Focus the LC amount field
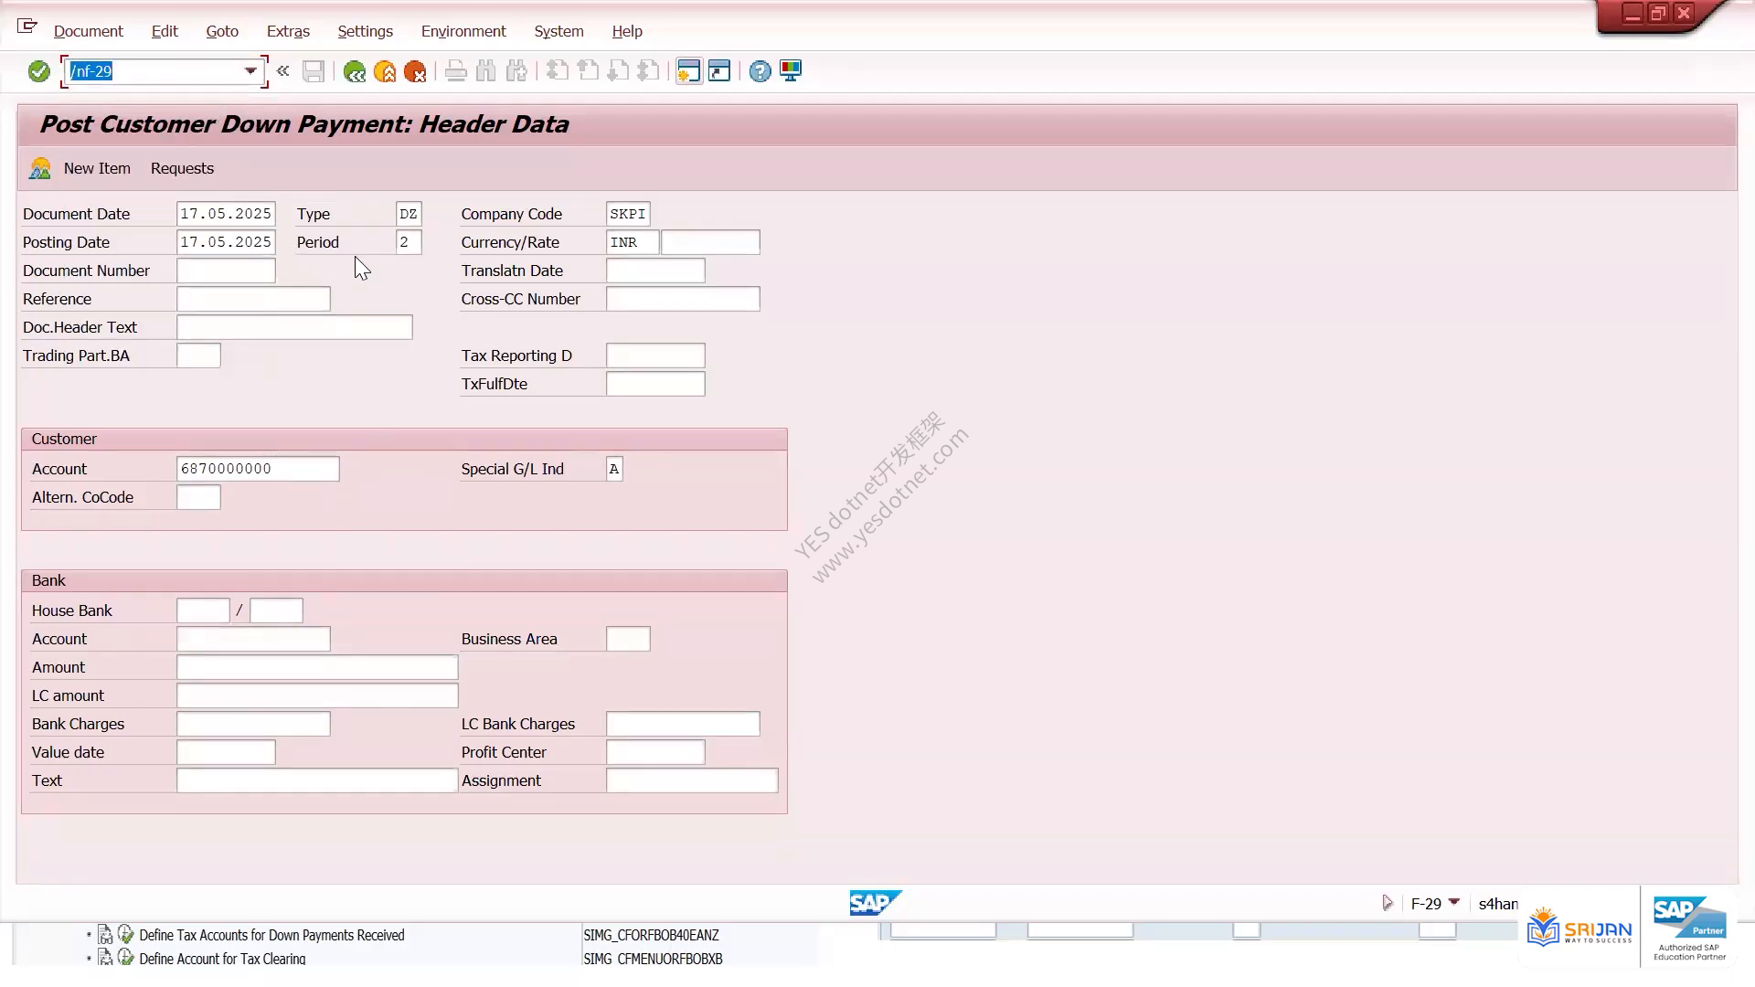Image resolution: width=1755 pixels, height=987 pixels. click(317, 695)
